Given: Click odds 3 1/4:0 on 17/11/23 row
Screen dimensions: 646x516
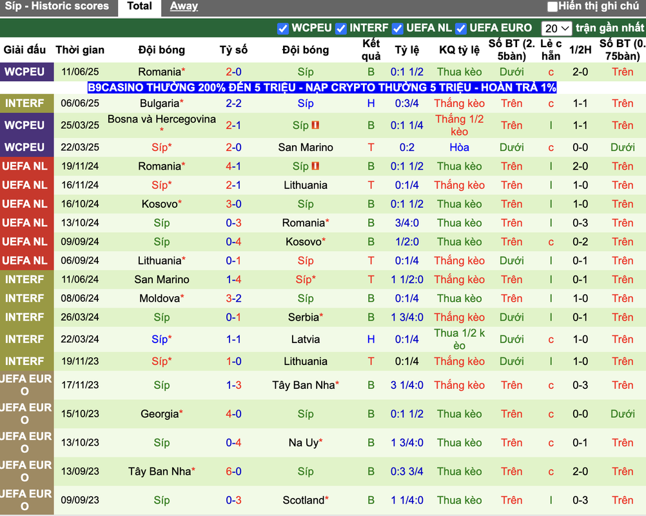Looking at the screenshot, I should 407,385.
